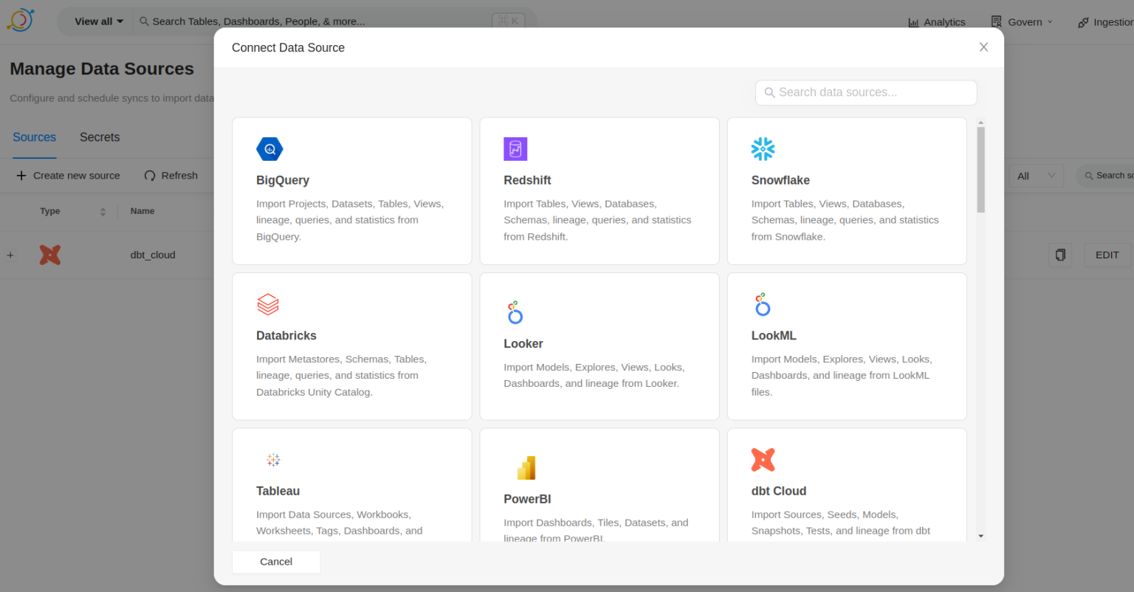Click the Search data sources field
This screenshot has width=1134, height=592.
(x=865, y=92)
